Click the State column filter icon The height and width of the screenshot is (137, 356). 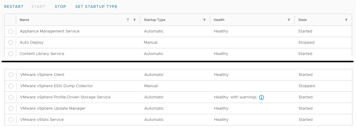tap(346, 20)
